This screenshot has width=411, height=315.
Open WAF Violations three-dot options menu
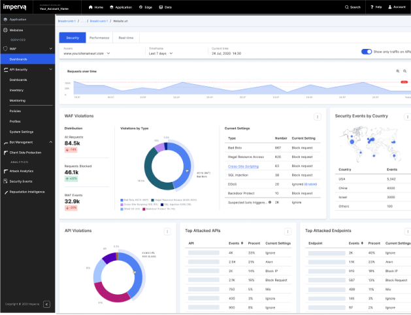(318, 117)
